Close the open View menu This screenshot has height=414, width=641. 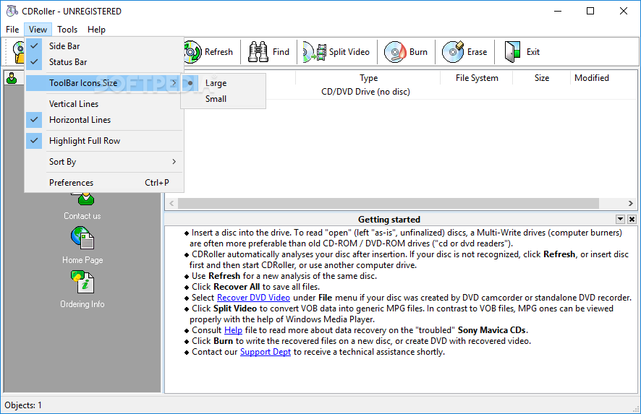click(38, 30)
